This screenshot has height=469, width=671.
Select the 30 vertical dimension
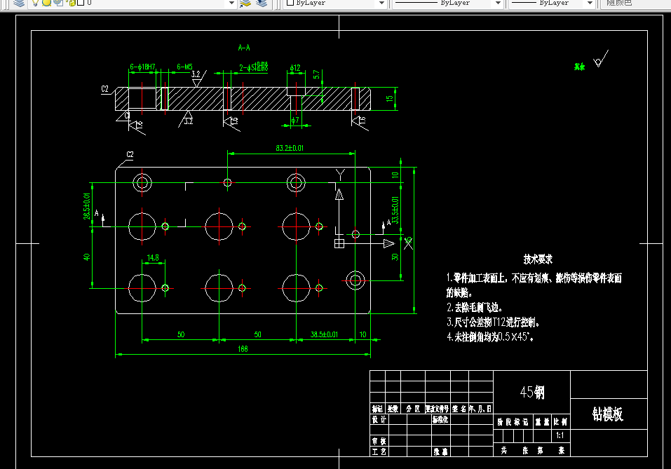pos(395,257)
